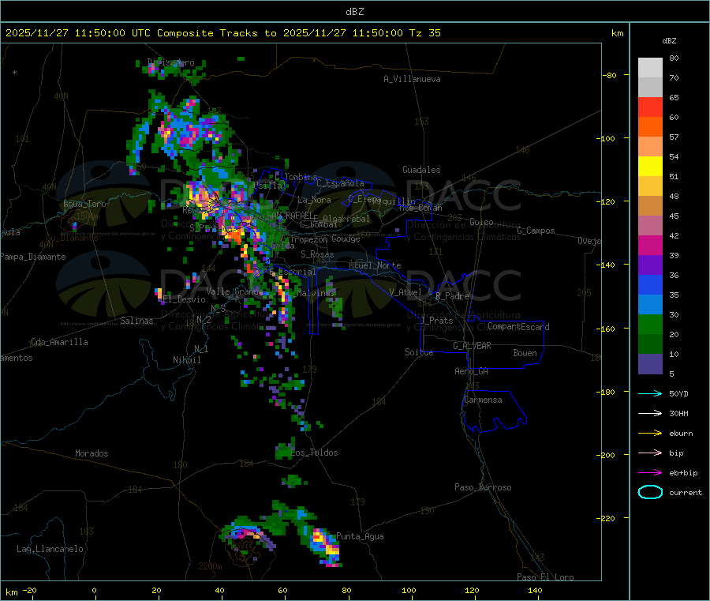Select the blue 35-36 dBZ color band
Screen dimensions: 710x601
(650, 284)
